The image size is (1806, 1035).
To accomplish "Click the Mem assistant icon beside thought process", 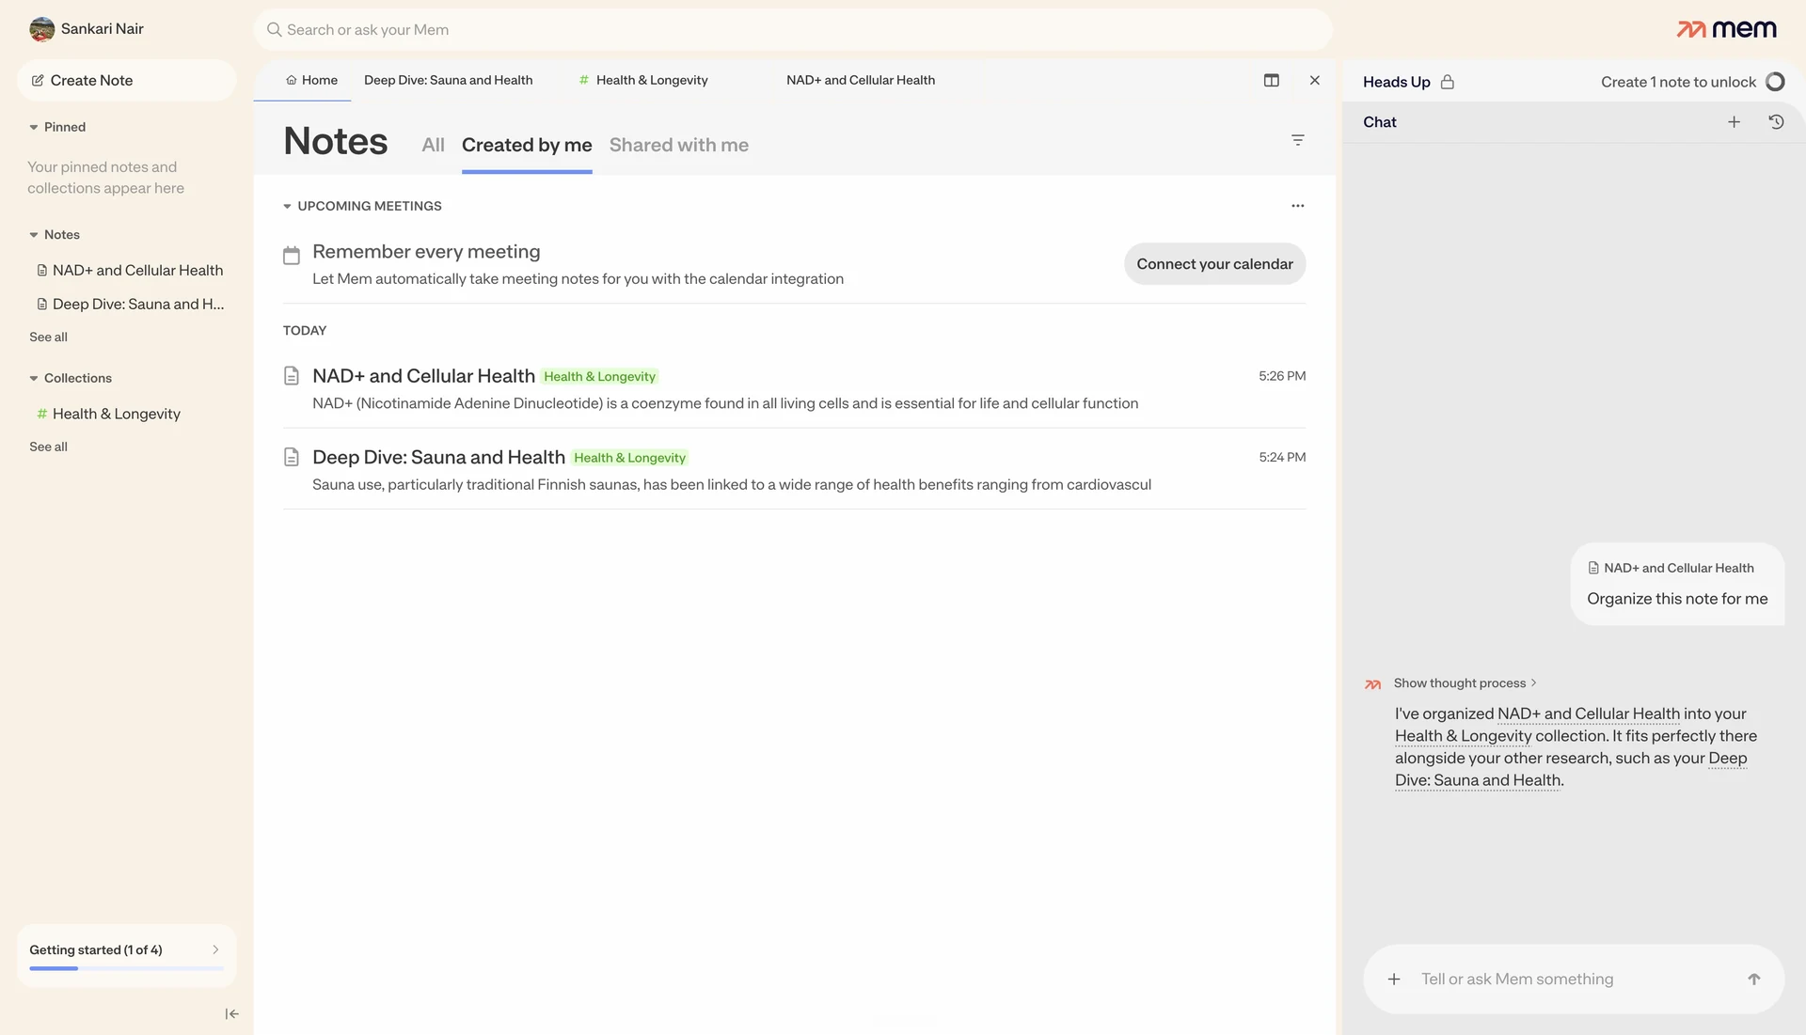I will (x=1372, y=684).
